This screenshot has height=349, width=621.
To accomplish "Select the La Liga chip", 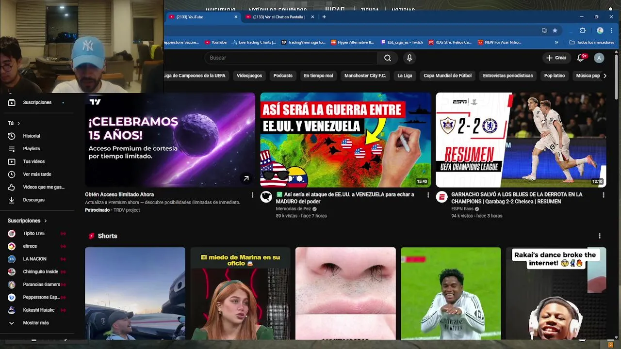I will pyautogui.click(x=405, y=76).
